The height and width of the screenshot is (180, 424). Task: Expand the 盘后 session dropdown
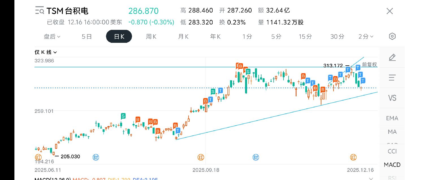pyautogui.click(x=52, y=36)
